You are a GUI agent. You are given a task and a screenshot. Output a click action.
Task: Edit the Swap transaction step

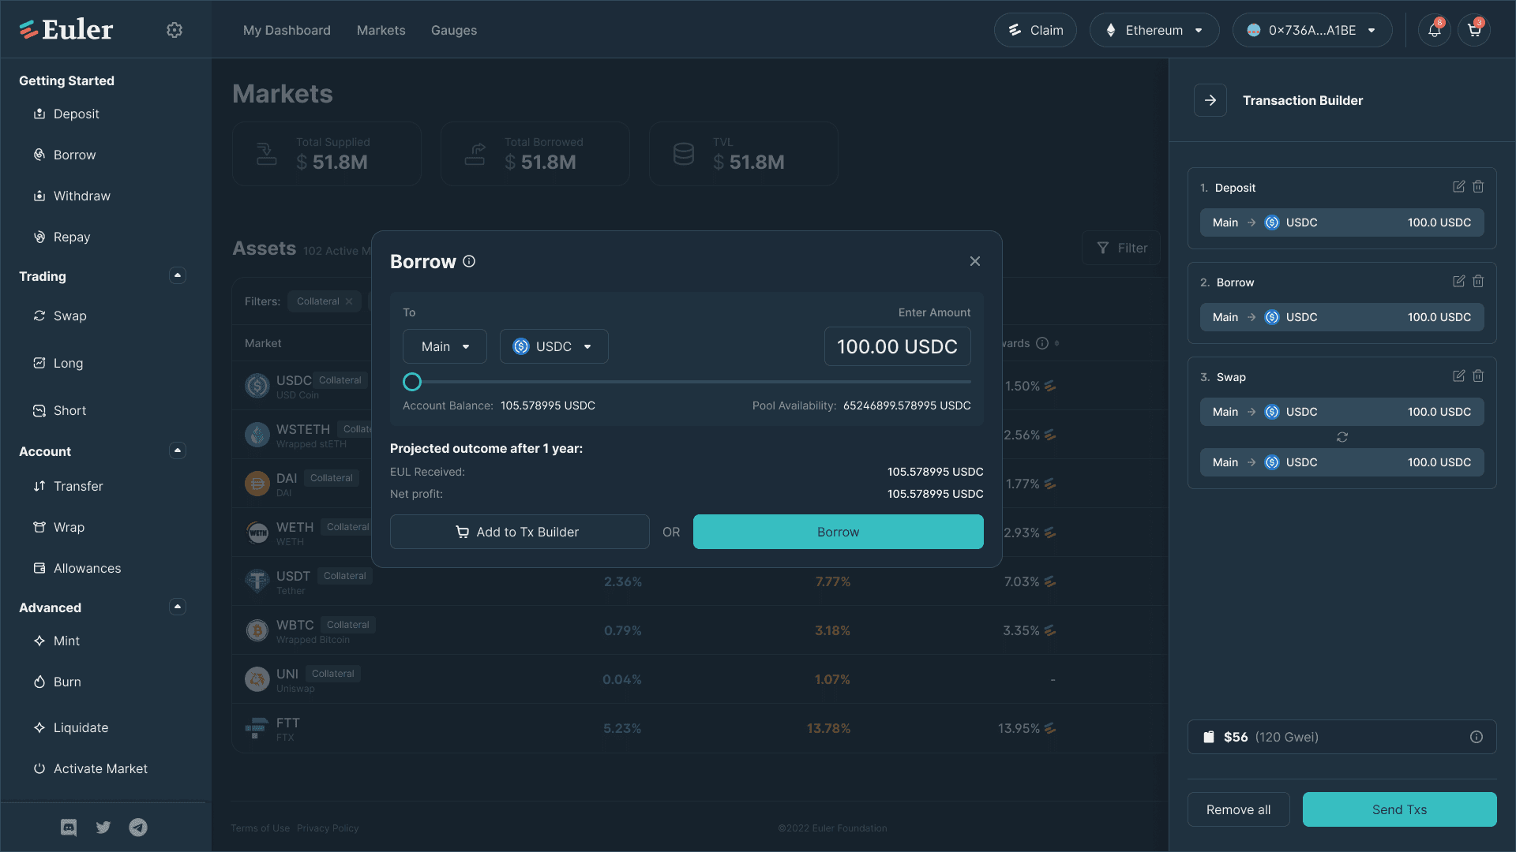1458,376
